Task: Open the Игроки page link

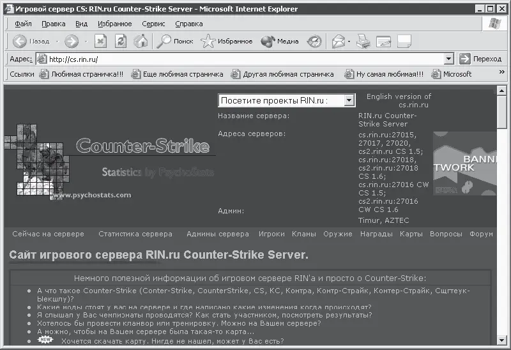Action: pyautogui.click(x=271, y=234)
